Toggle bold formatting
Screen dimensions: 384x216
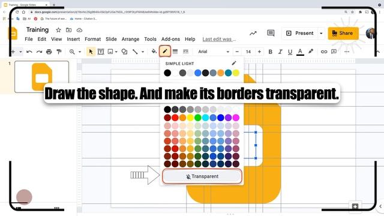point(271,52)
